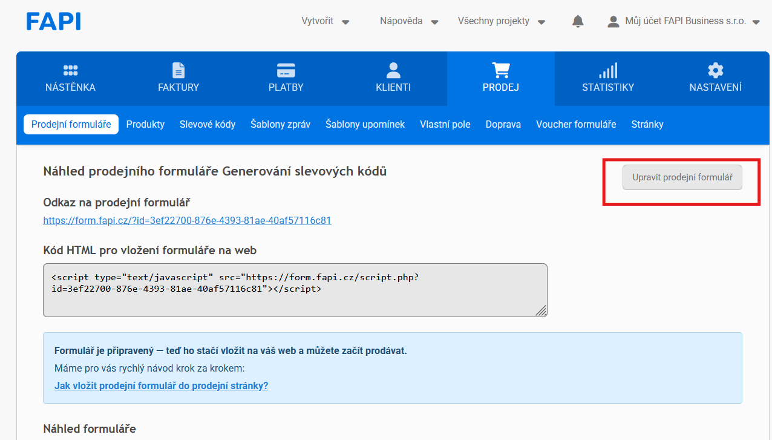Click the Náhled formuláře heading
The image size is (772, 440).
(x=90, y=429)
